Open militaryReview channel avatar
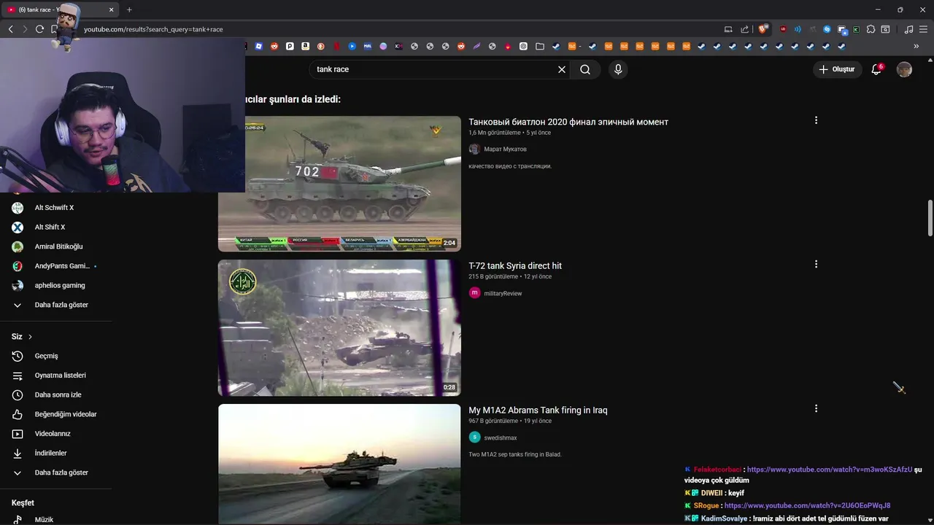Image resolution: width=934 pixels, height=525 pixels. coord(474,293)
